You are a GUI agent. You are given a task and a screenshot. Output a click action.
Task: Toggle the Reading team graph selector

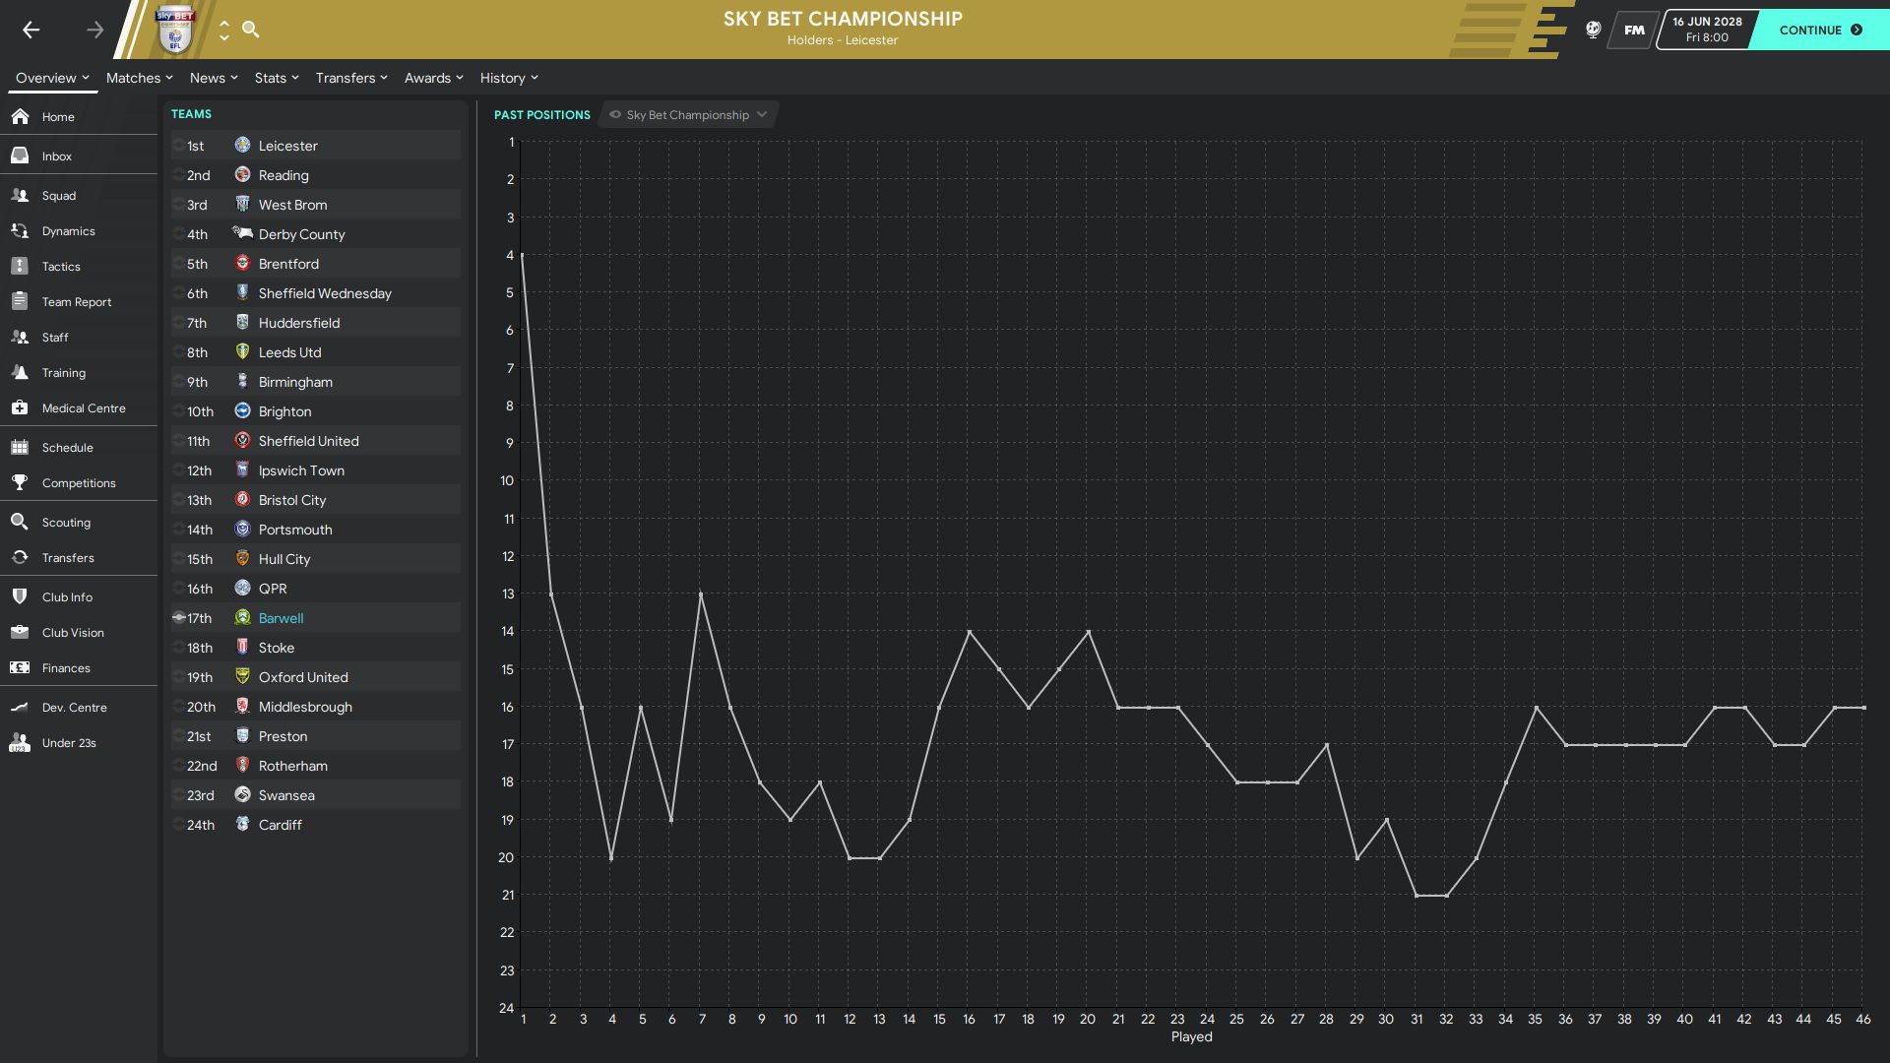pyautogui.click(x=178, y=175)
